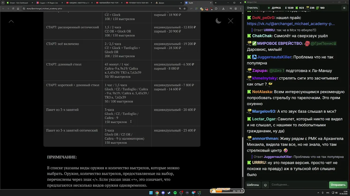Reload the VK price page
350x196 pixels.
(x=13, y=8)
